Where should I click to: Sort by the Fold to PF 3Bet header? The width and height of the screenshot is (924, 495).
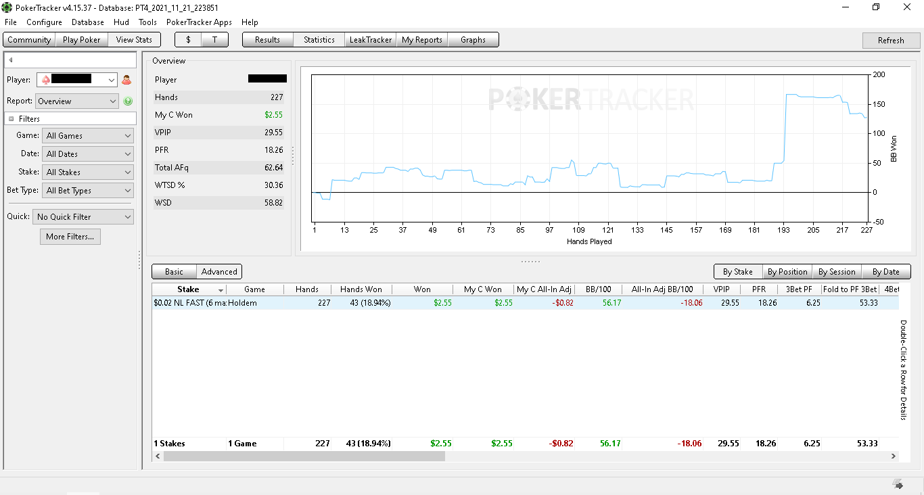850,289
